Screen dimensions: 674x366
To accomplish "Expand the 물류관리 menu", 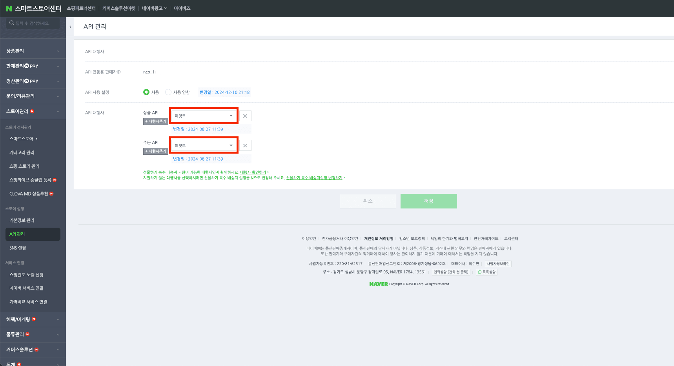I will tap(33, 334).
